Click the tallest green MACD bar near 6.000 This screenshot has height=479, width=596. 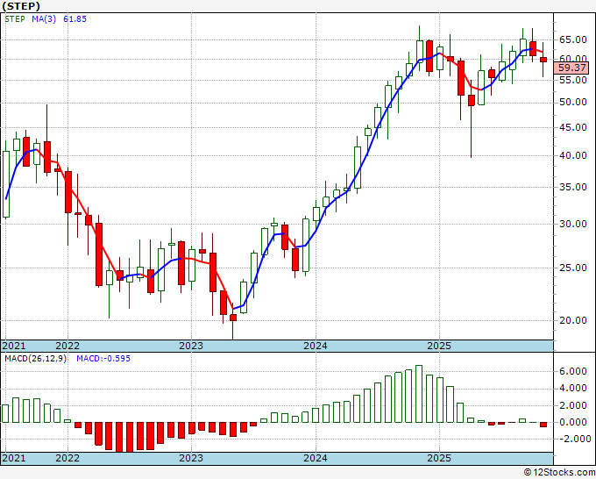tap(419, 394)
